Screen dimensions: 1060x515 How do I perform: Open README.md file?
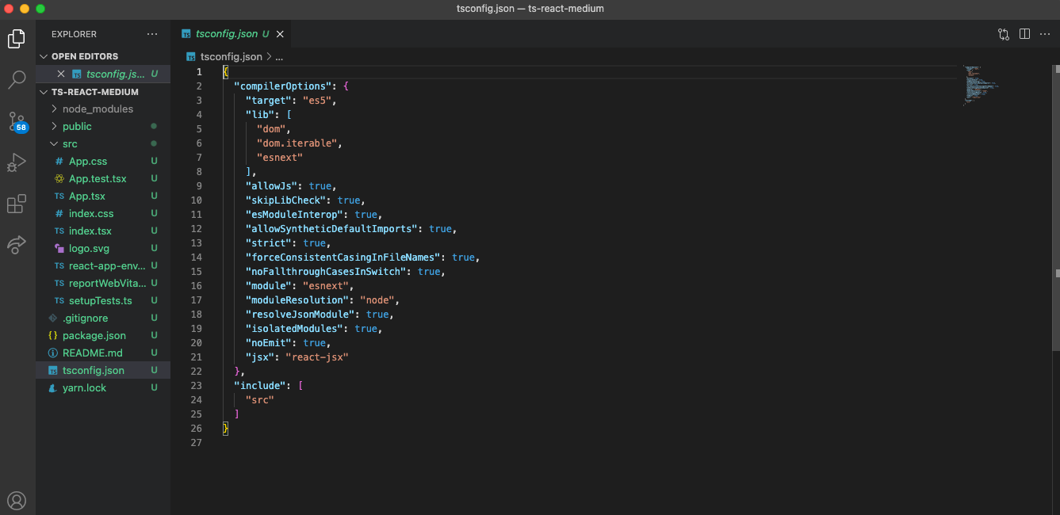tap(103, 353)
